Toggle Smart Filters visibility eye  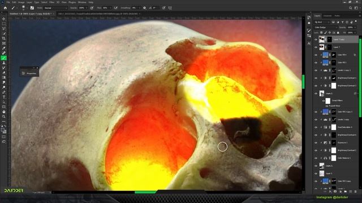[324, 101]
